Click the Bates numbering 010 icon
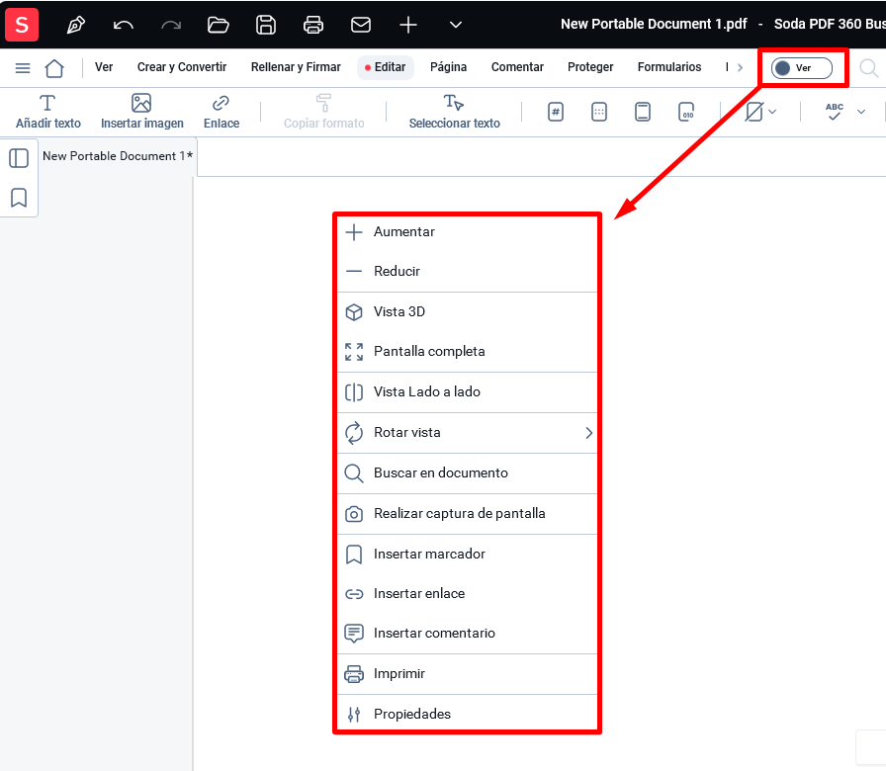 (x=686, y=112)
